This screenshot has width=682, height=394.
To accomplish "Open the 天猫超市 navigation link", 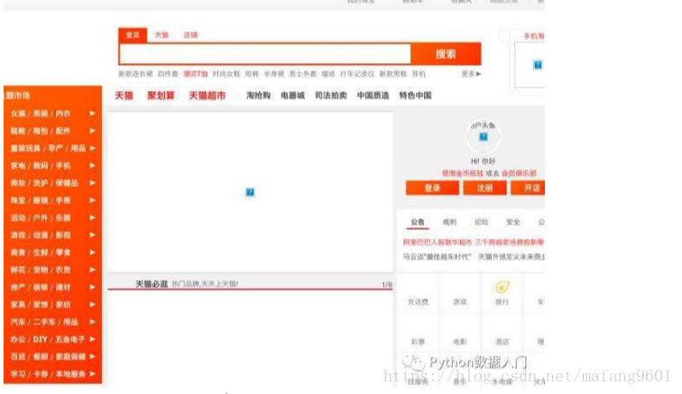I will click(207, 96).
